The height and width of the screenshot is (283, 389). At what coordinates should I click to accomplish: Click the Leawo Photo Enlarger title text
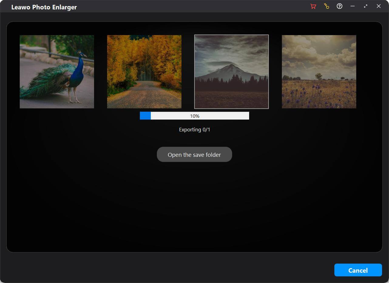coord(44,7)
